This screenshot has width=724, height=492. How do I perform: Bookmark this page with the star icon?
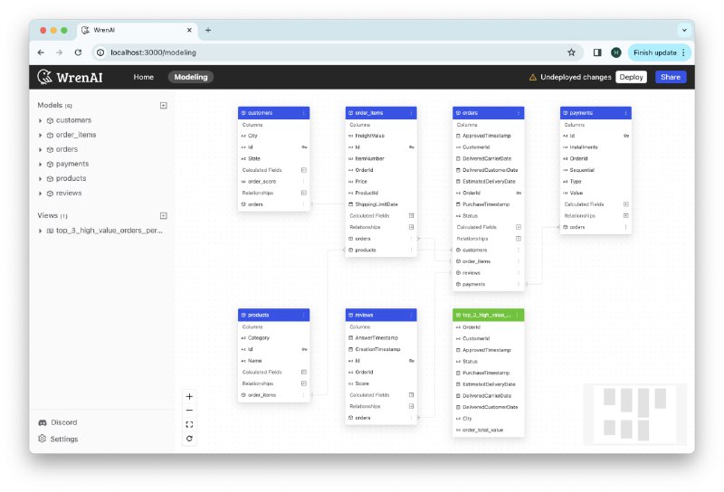point(572,52)
